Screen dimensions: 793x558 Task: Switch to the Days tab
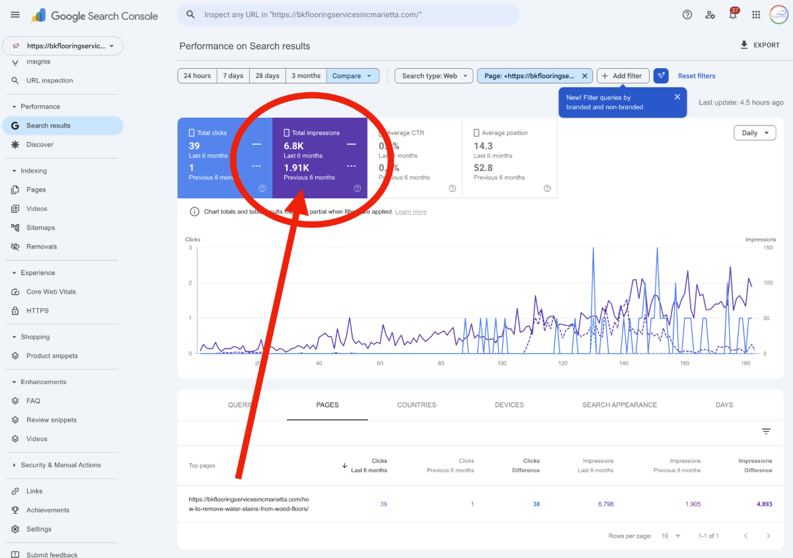point(724,405)
